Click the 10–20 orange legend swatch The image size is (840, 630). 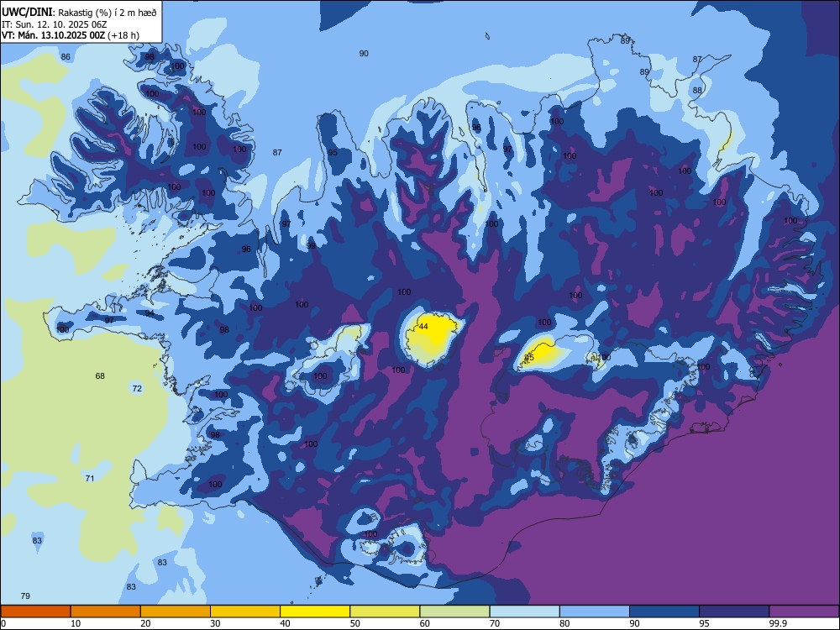(106, 612)
